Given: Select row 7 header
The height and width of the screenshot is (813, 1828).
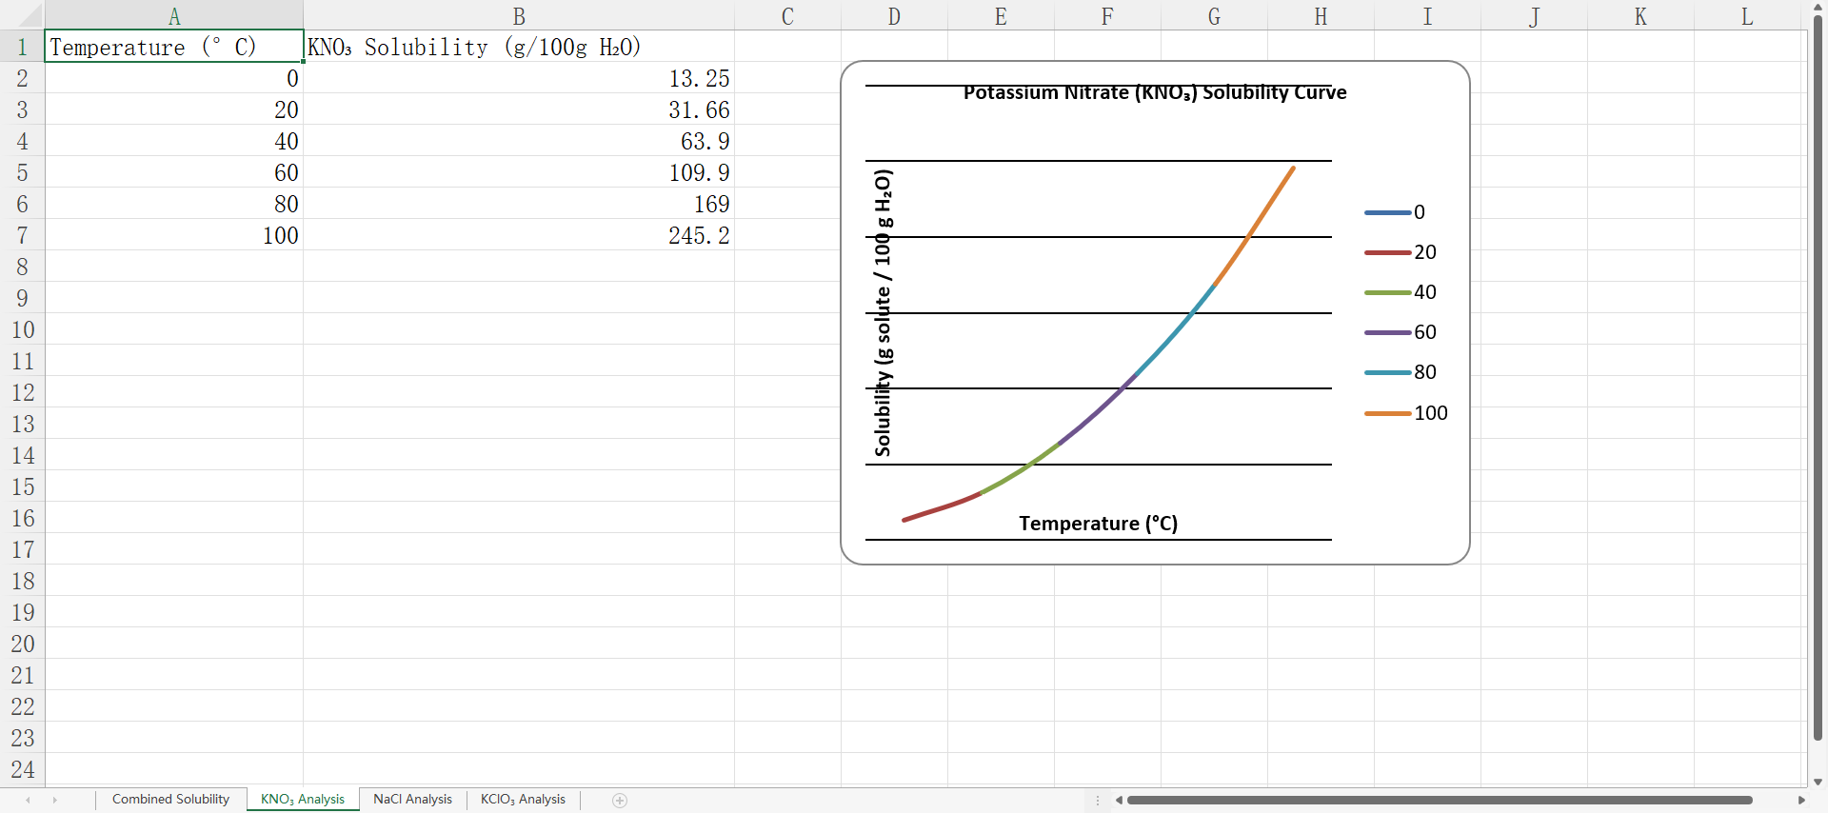Looking at the screenshot, I should click(22, 235).
